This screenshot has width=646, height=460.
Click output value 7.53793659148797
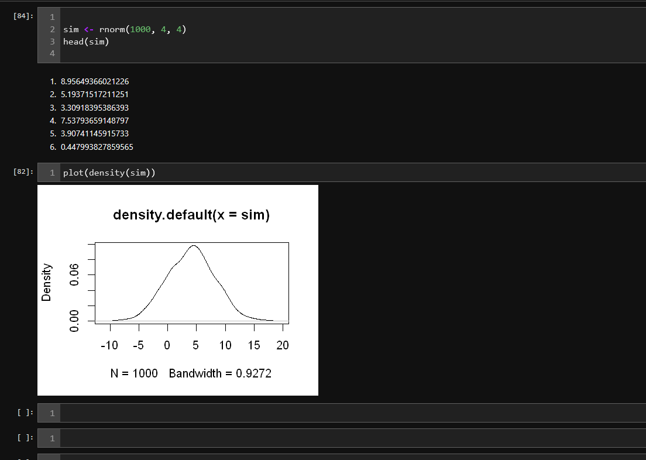pos(95,121)
